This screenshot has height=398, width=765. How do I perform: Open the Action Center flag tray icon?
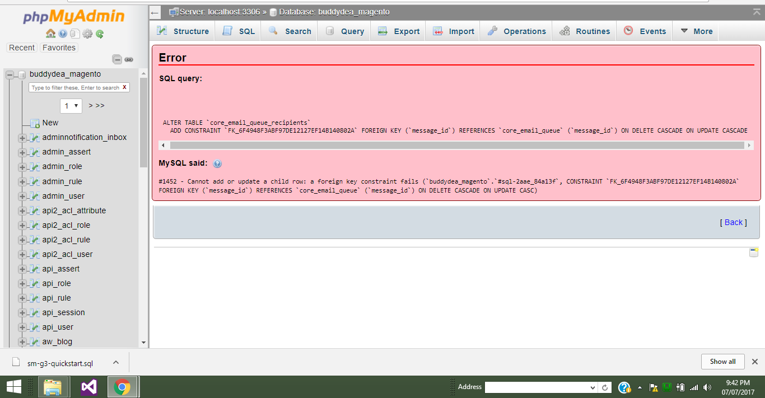click(x=653, y=387)
